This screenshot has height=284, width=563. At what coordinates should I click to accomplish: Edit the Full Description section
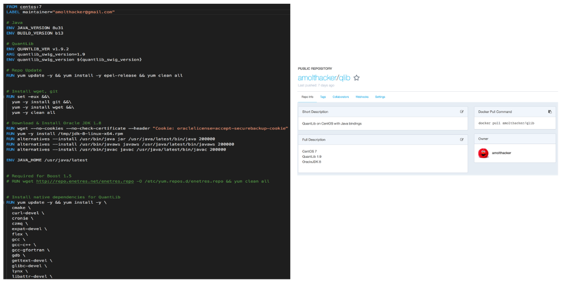[x=462, y=140]
